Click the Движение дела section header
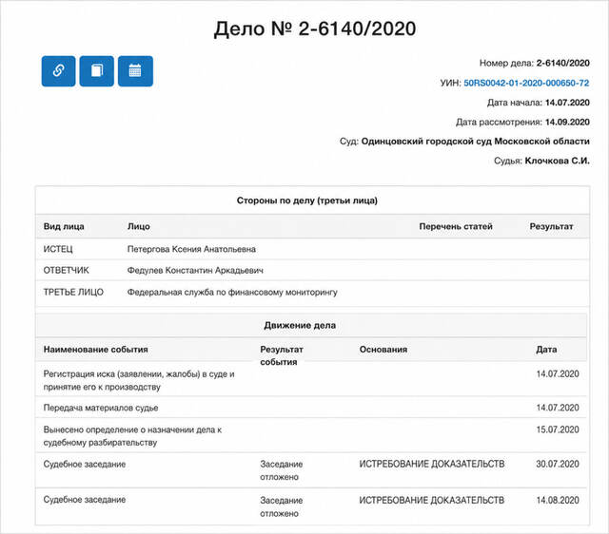The image size is (609, 534). pos(300,325)
